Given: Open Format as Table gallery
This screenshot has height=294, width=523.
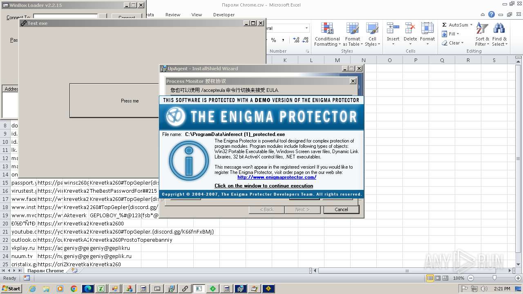Looking at the screenshot, I should pyautogui.click(x=352, y=35).
